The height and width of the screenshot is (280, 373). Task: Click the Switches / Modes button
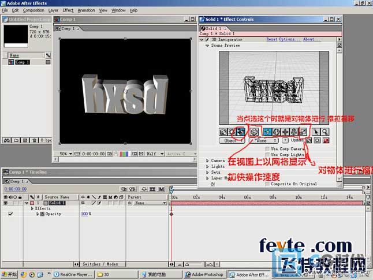pos(100,264)
